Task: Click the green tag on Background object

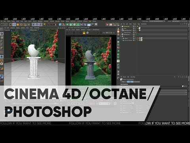Action: [x=137, y=34]
